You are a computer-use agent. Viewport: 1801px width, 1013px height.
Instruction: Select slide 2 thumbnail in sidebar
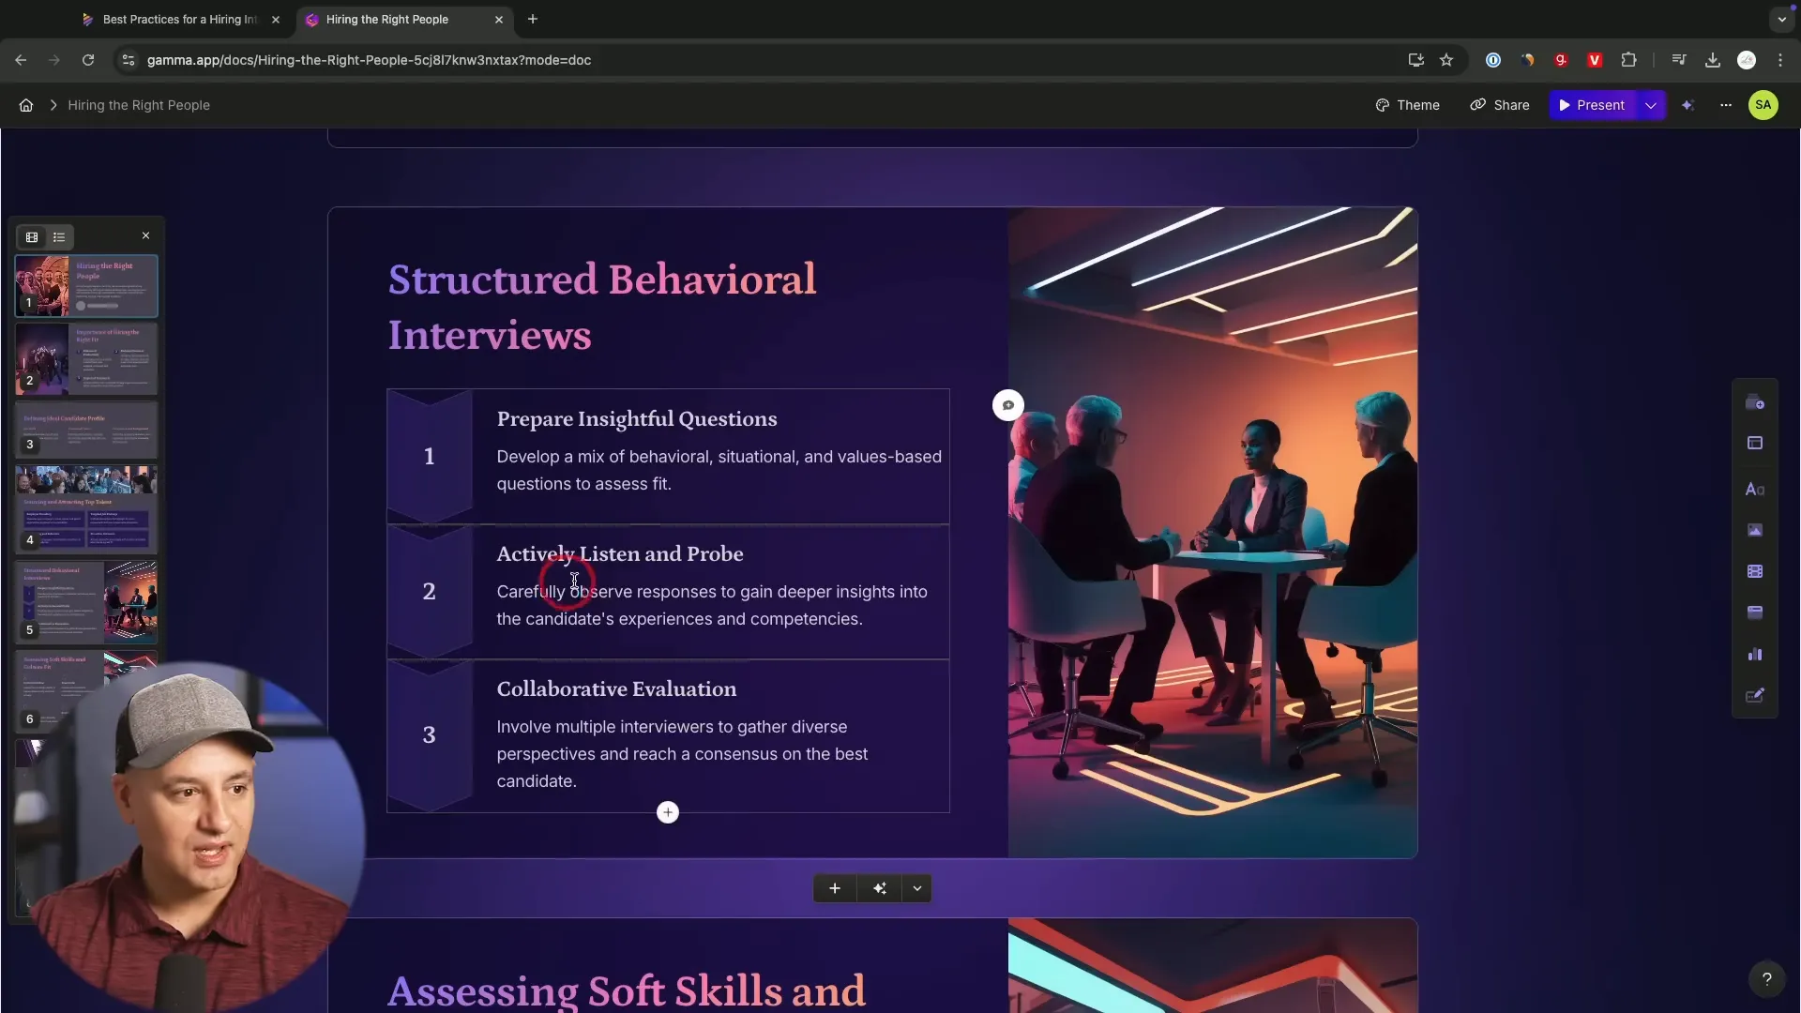(x=86, y=358)
